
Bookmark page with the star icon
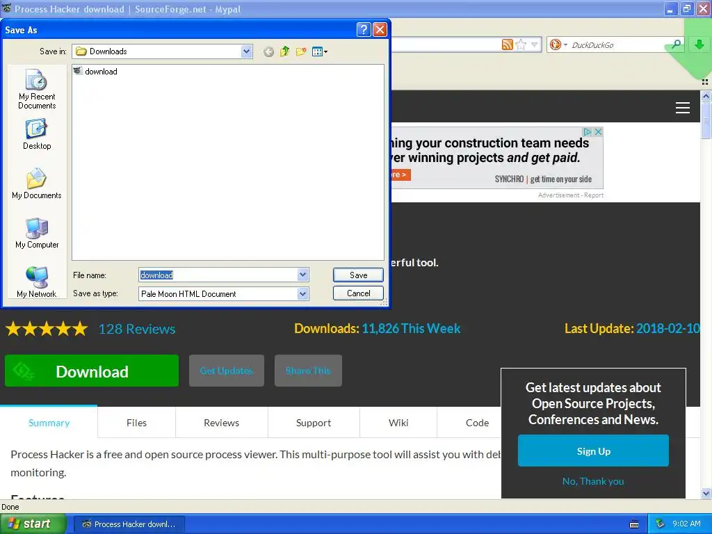pyautogui.click(x=521, y=44)
